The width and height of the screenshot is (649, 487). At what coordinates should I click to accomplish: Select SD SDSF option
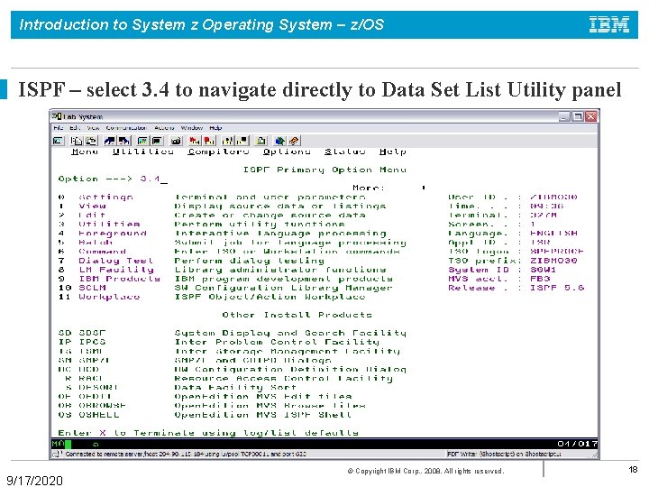pyautogui.click(x=92, y=334)
